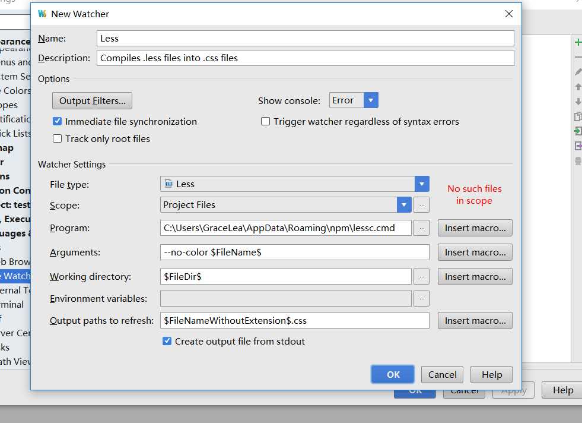Click the export icon with purple arrow in Settings

(x=578, y=146)
